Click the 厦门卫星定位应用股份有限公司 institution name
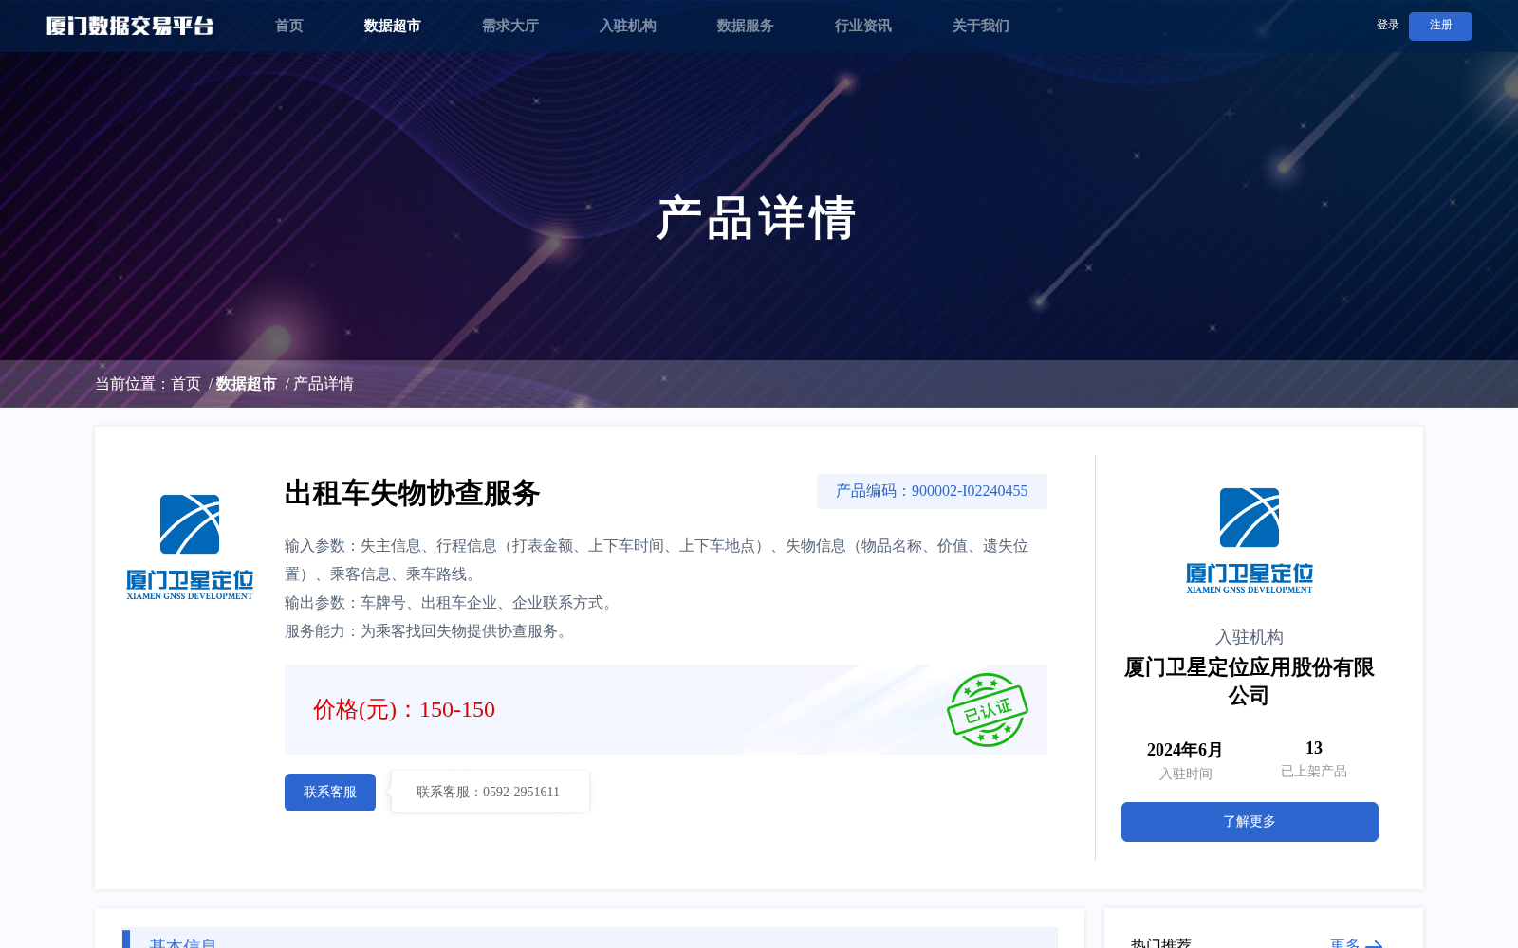The width and height of the screenshot is (1518, 948). 1250,681
